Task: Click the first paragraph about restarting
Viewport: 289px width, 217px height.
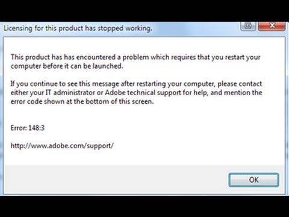Action: coord(135,61)
